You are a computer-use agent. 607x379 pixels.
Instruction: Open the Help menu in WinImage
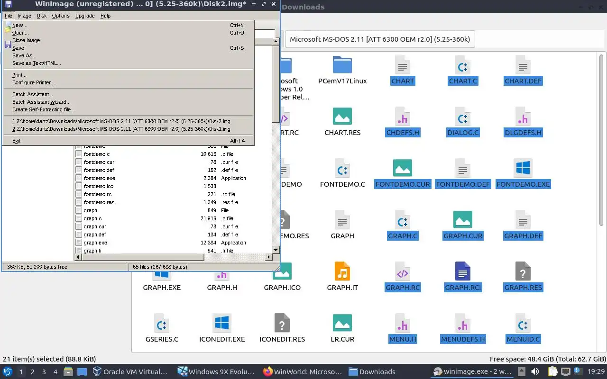[x=105, y=16]
